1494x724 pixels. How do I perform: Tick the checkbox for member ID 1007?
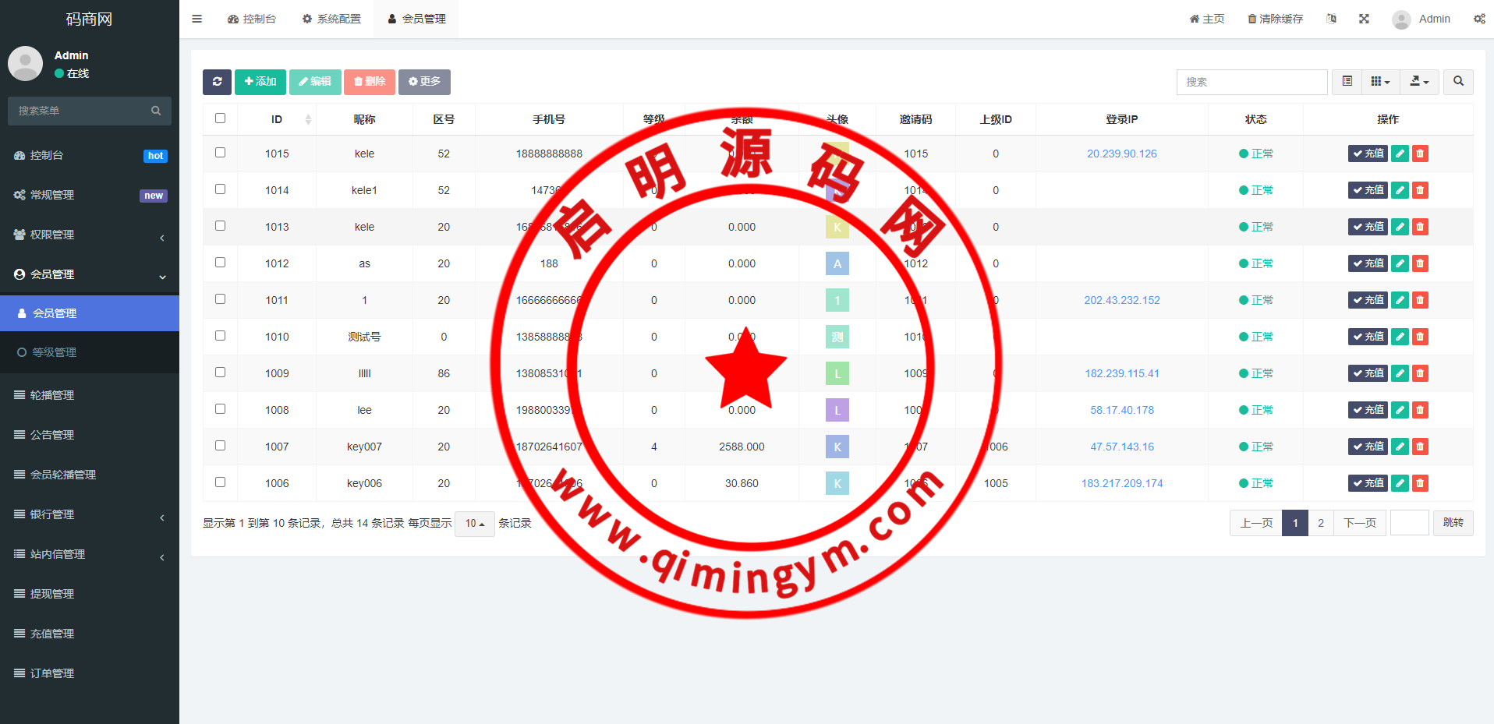pos(220,446)
